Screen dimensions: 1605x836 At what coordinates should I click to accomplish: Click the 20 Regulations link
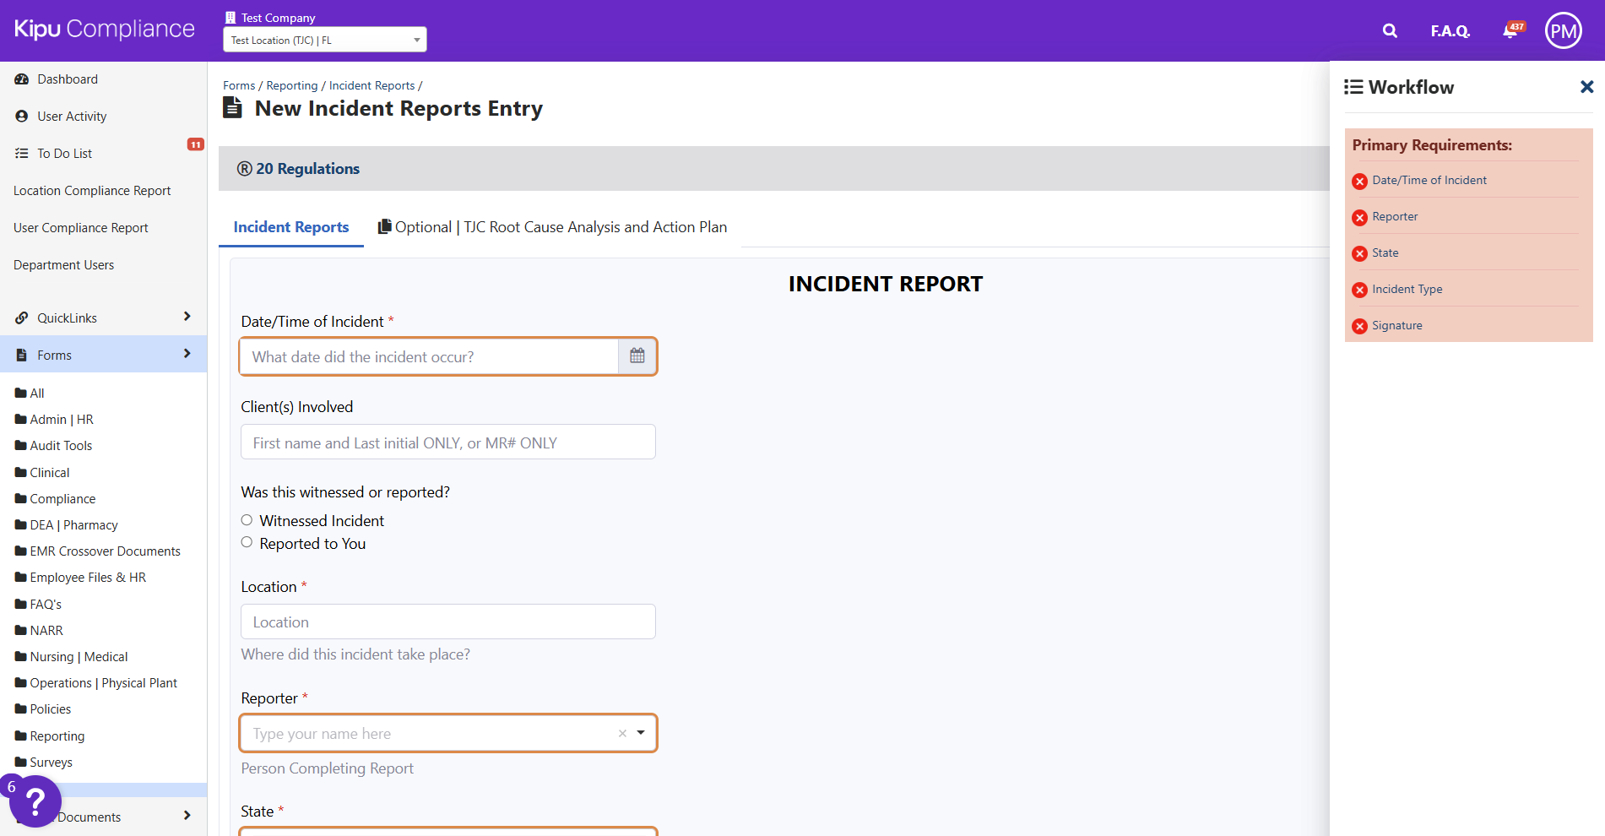pos(299,169)
